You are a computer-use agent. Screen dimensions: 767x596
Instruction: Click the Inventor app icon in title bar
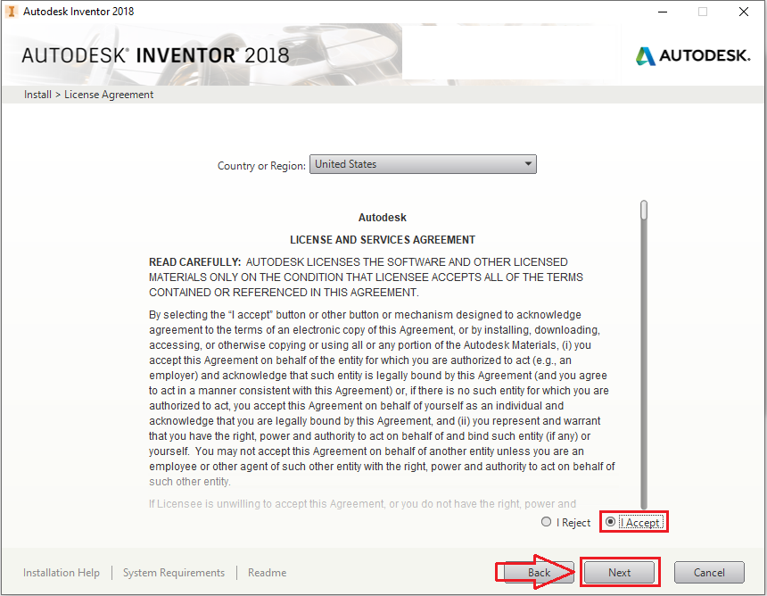pyautogui.click(x=11, y=12)
